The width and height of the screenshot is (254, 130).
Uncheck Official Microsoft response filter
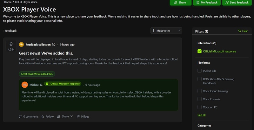tap(199, 51)
